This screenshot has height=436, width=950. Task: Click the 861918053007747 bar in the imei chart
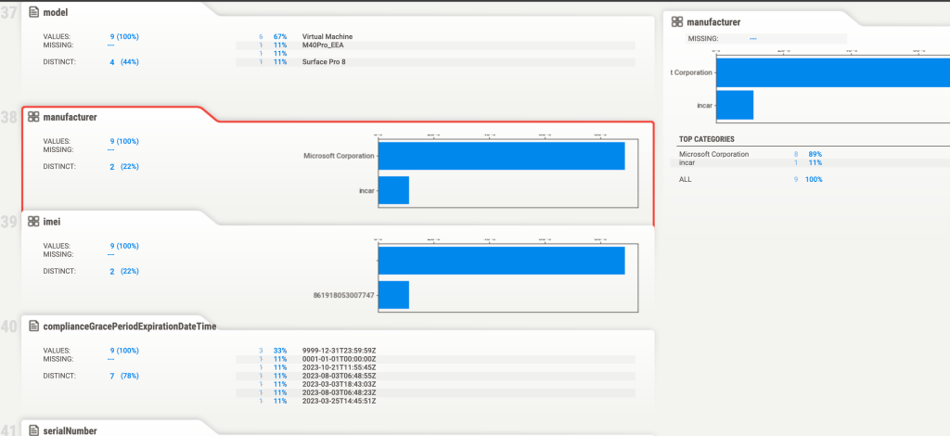click(x=393, y=294)
